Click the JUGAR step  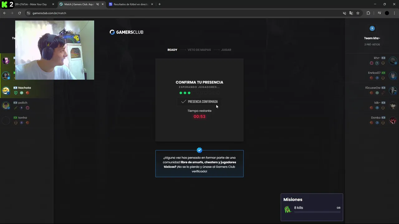(226, 50)
